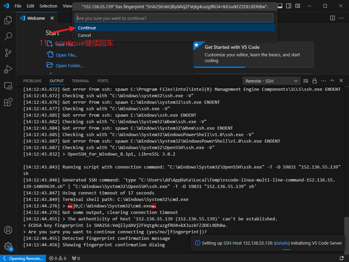Open the Edit menu
Image resolution: width=349 pixels, height=262 pixels.
click(x=30, y=6)
